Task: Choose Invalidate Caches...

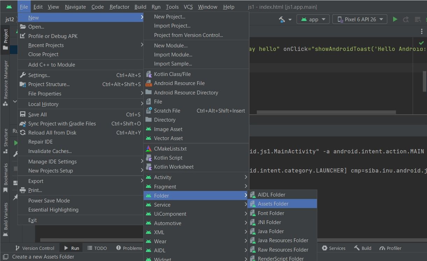Action: click(80, 151)
